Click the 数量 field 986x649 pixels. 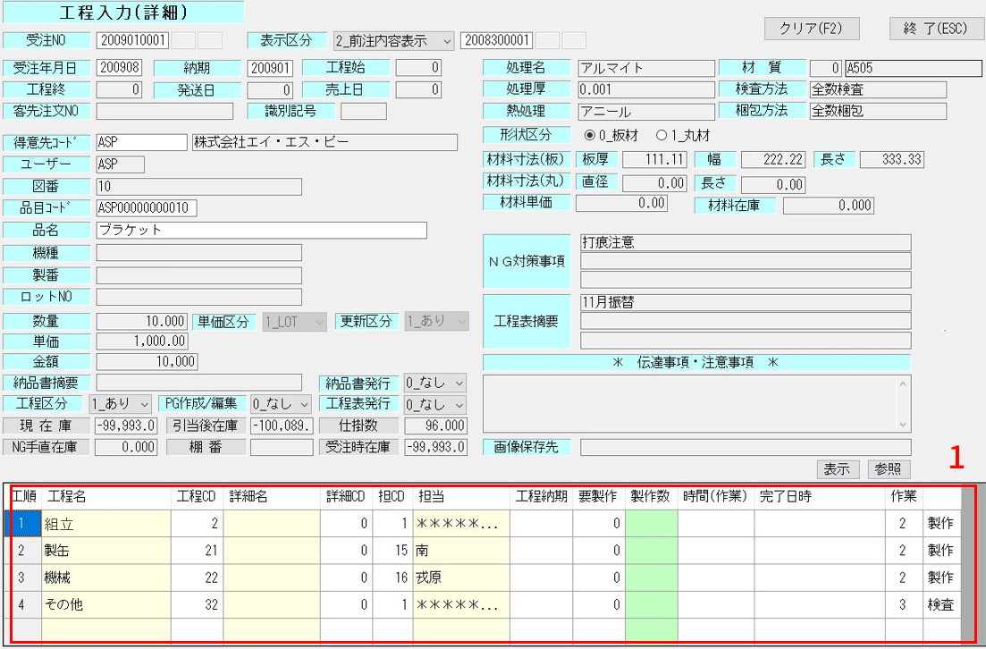click(141, 321)
